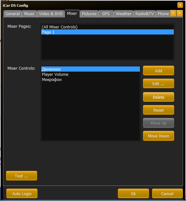Screen dimensions: 186x201
Task: Go to the Video & DVD tab
Action: tap(51, 14)
